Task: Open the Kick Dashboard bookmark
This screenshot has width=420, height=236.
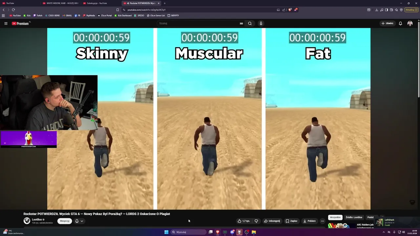Action: coord(123,15)
